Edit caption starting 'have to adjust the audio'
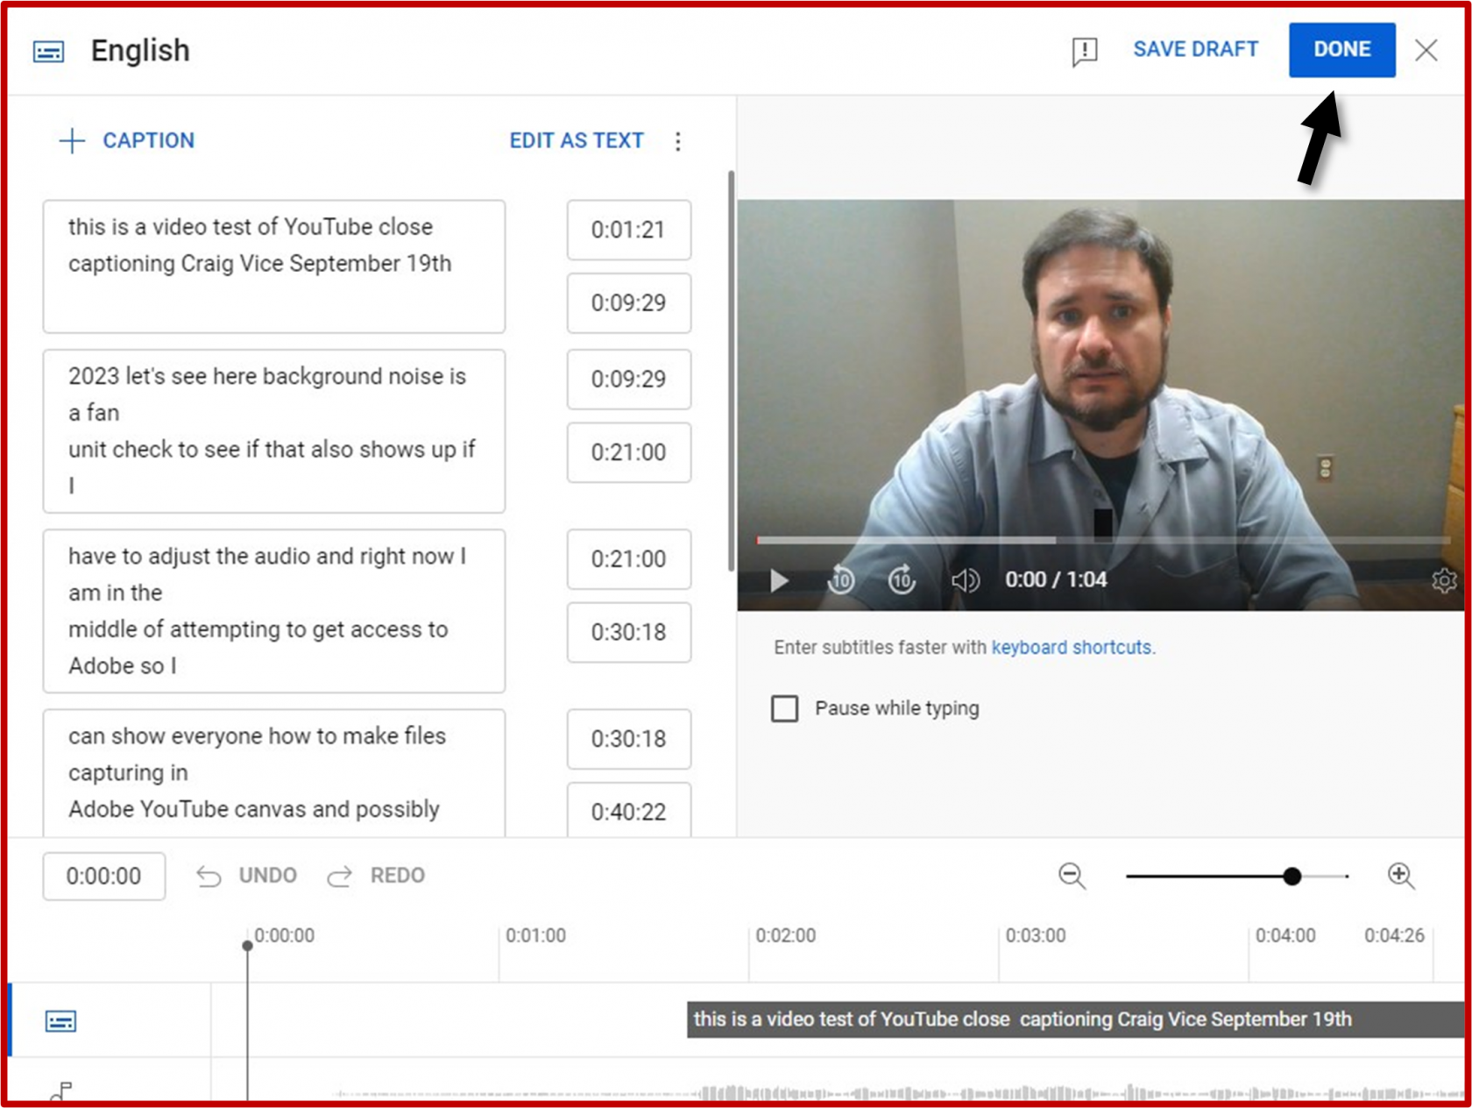The image size is (1472, 1108). pyautogui.click(x=274, y=611)
